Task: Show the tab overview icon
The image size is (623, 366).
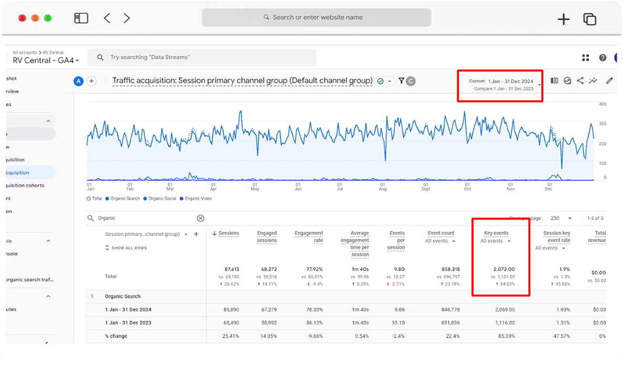Action: [590, 19]
